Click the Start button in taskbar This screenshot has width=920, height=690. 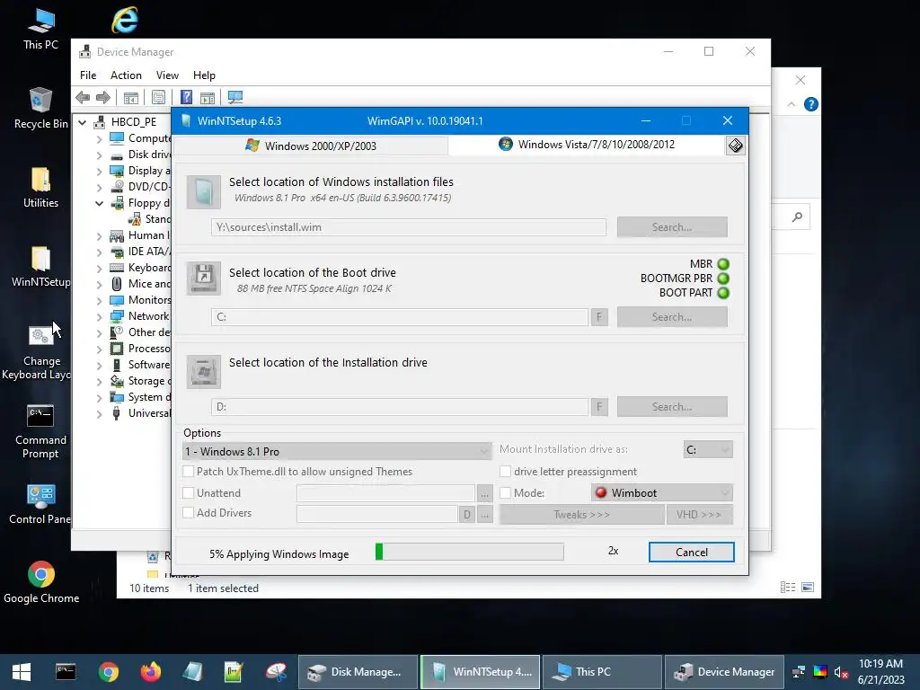(22, 672)
